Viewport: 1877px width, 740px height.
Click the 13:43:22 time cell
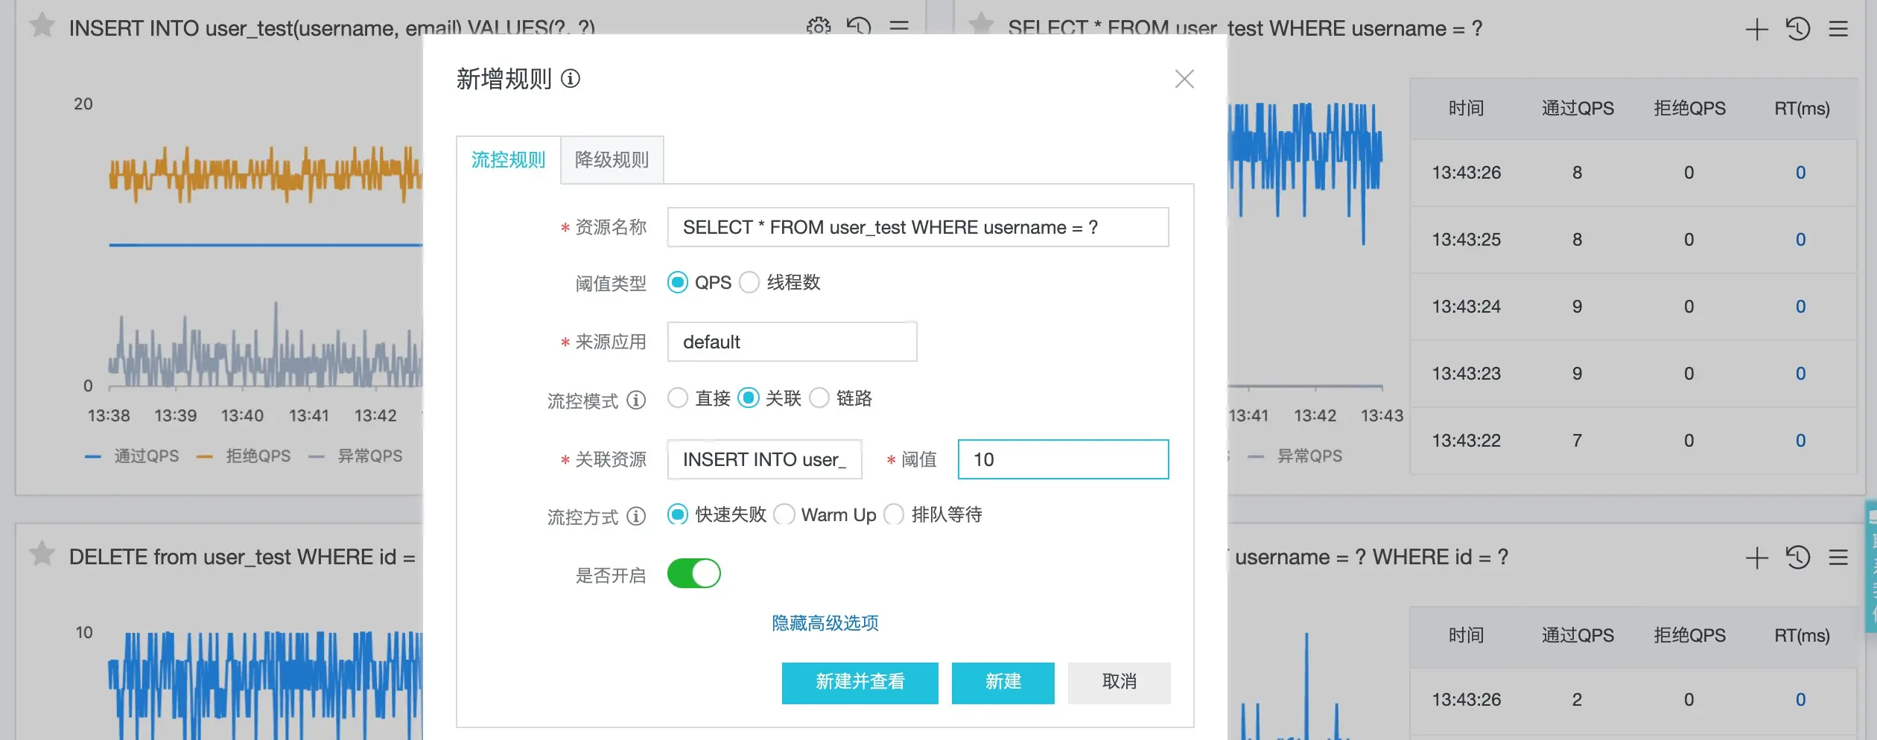pyautogui.click(x=1467, y=441)
